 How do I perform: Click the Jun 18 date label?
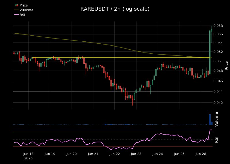pyautogui.click(x=28, y=154)
